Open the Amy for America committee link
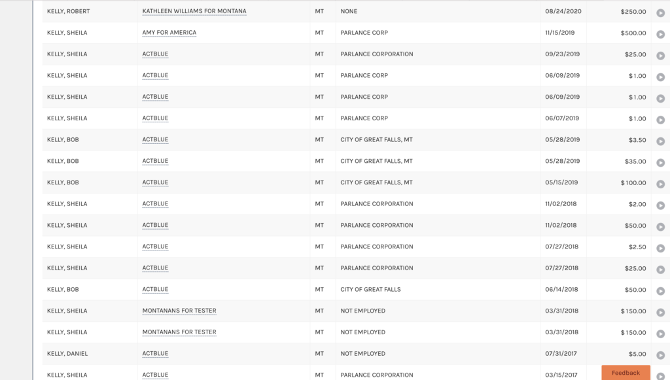The image size is (670, 380). [x=169, y=33]
